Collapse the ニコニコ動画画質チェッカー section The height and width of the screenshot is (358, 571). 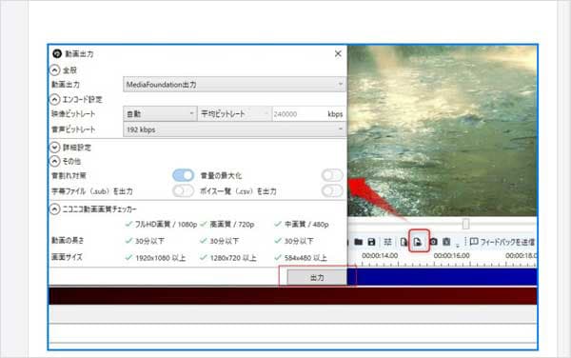[54, 209]
